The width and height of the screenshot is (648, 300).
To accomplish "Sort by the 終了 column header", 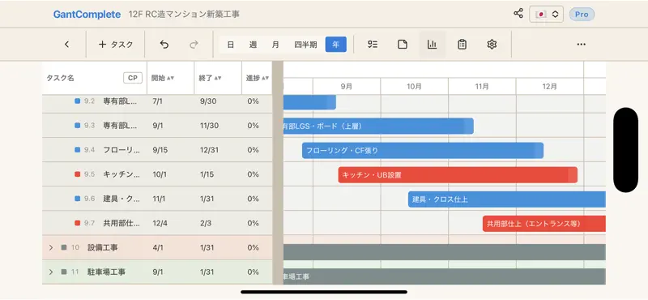I will 210,78.
